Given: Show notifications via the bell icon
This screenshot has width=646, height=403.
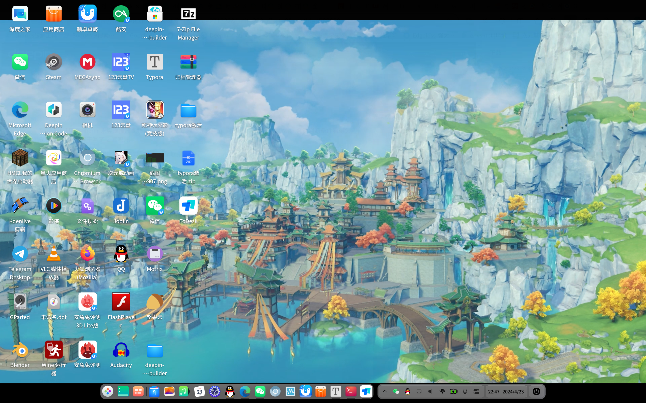Looking at the screenshot, I should coord(465,391).
